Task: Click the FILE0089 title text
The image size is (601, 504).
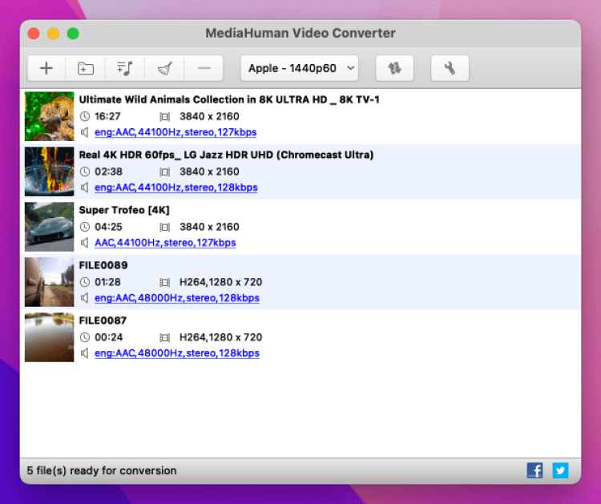Action: pyautogui.click(x=103, y=265)
